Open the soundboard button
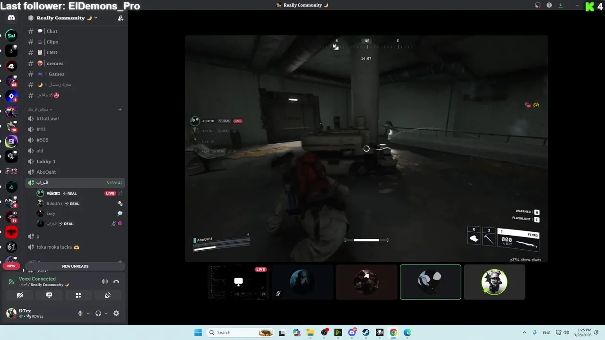The width and height of the screenshot is (605, 340). coord(108,295)
